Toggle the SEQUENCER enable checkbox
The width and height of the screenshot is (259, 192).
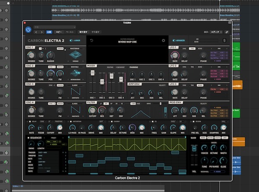pos(28,138)
